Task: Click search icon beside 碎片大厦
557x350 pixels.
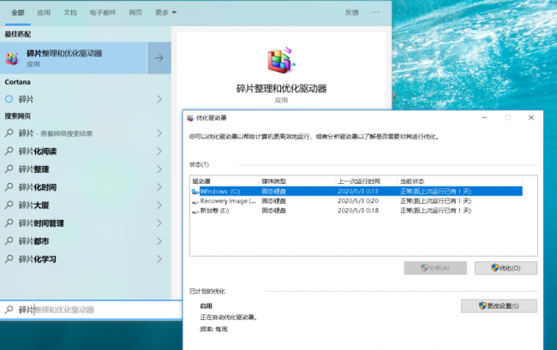Action: 9,205
